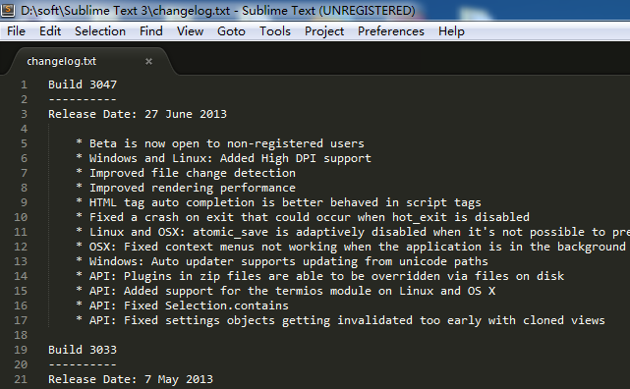Open the Find menu
This screenshot has height=389, width=630.
tap(151, 31)
